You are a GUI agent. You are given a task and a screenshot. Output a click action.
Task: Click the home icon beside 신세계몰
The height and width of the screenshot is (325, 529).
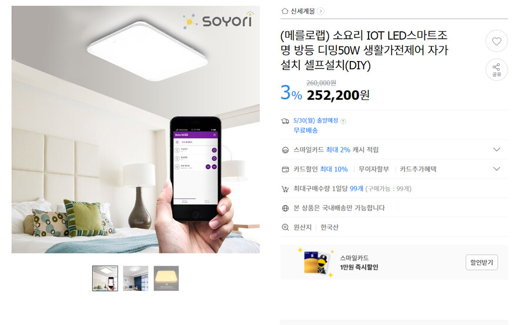pos(284,11)
